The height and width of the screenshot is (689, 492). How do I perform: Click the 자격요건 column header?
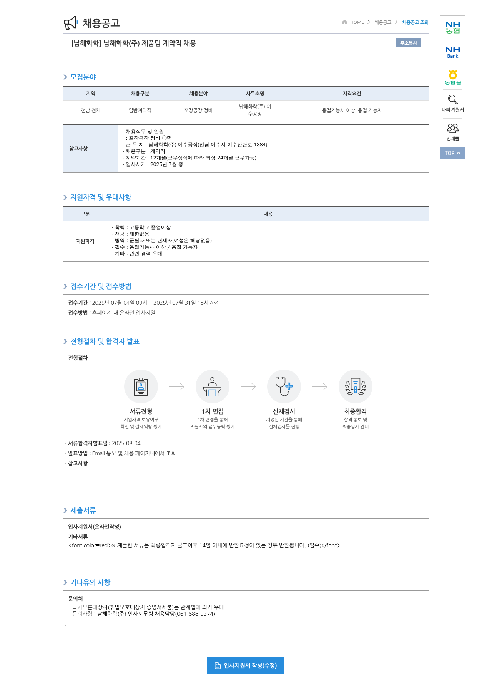[x=352, y=94]
